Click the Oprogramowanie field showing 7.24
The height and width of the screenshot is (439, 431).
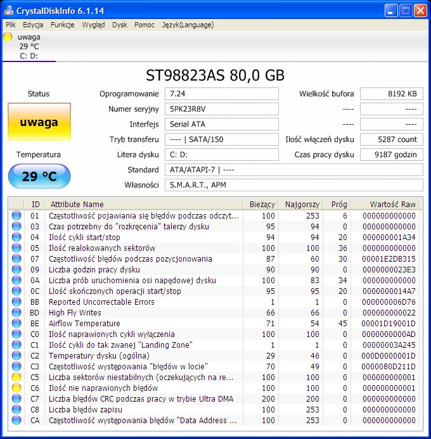click(x=221, y=94)
